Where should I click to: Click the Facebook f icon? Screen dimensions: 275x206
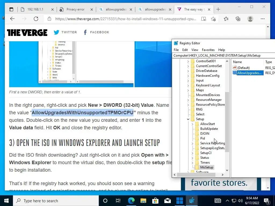[85, 32]
